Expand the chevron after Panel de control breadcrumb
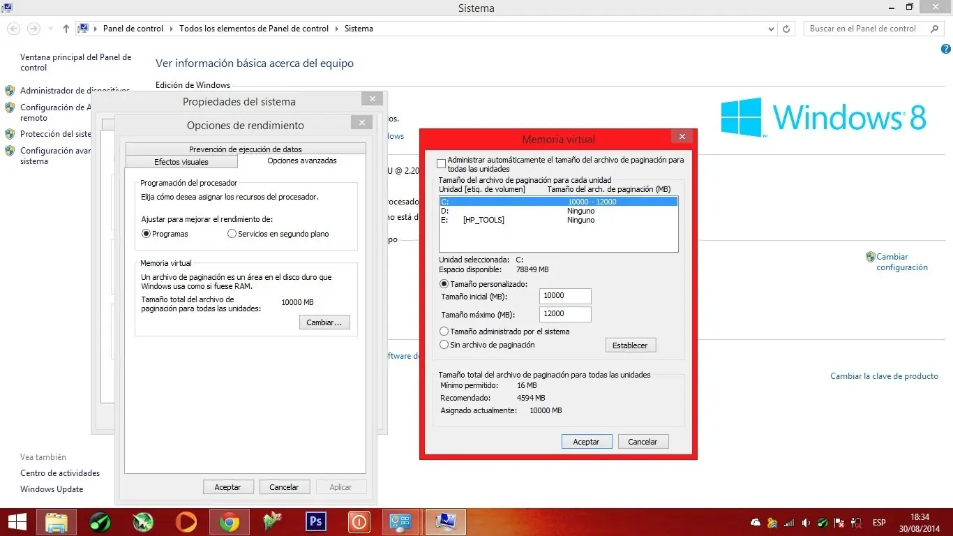The image size is (953, 536). tap(171, 29)
